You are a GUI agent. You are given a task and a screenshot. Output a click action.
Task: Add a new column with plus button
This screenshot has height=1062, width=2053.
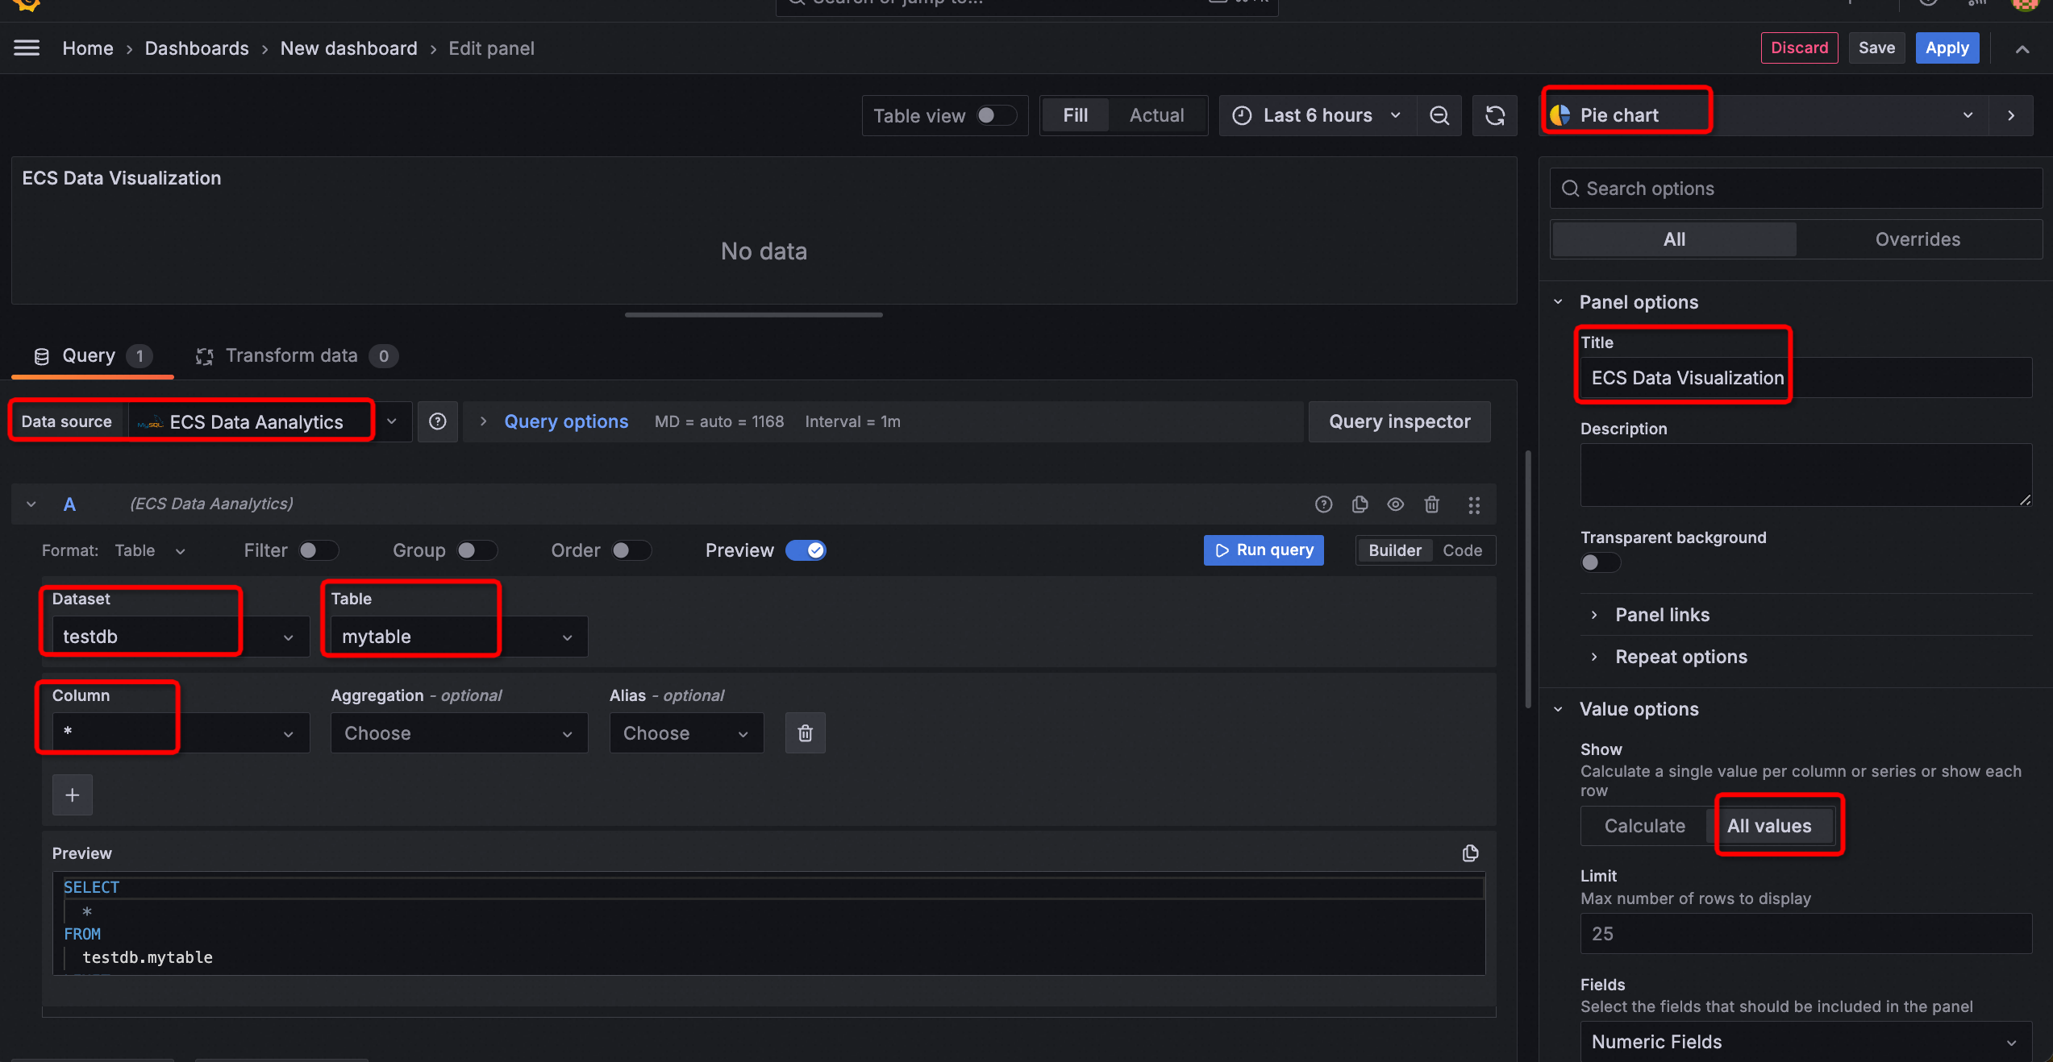pyautogui.click(x=73, y=795)
